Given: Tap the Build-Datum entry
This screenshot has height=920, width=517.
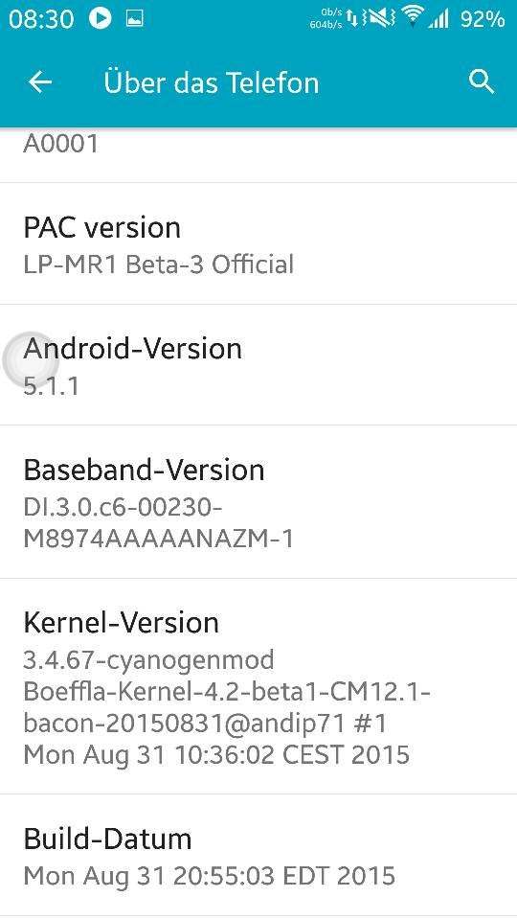Looking at the screenshot, I should [x=258, y=856].
